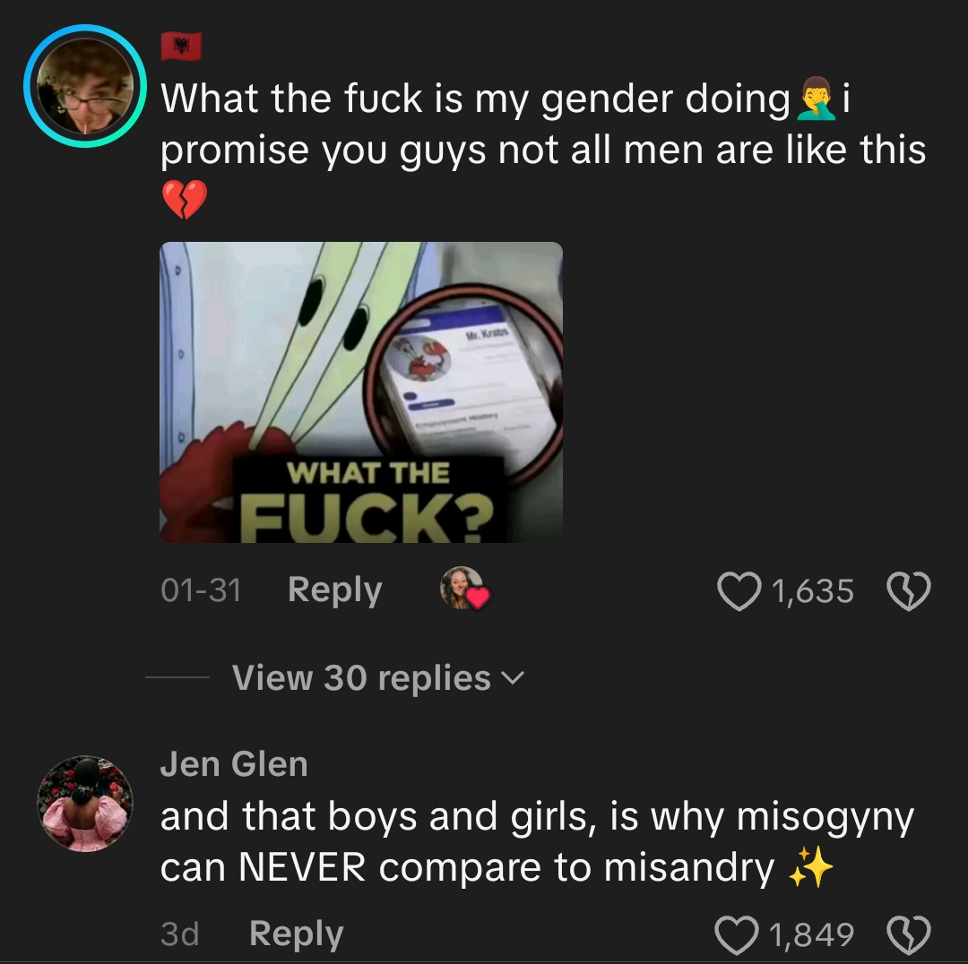Viewport: 968px width, 964px height.
Task: Open the Mr. Krabs meme image
Action: click(x=361, y=392)
